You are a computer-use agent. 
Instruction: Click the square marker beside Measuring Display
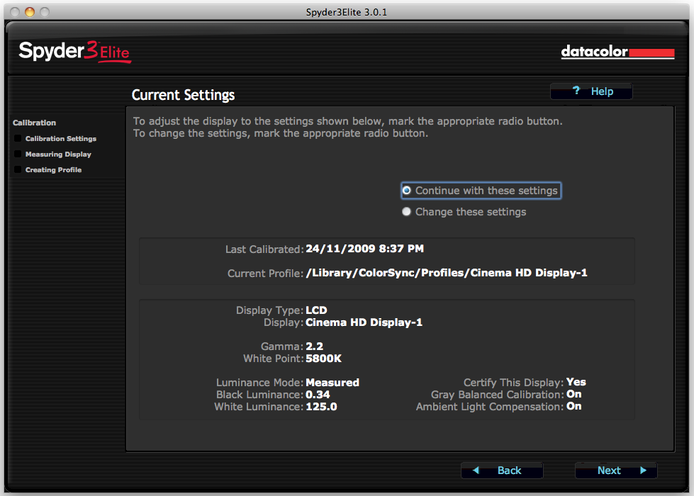tap(17, 154)
